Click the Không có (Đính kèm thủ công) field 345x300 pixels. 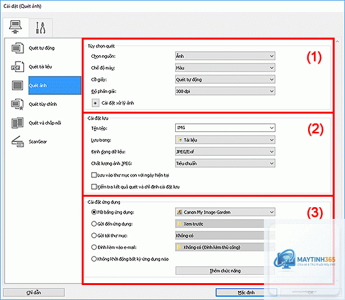225,247
